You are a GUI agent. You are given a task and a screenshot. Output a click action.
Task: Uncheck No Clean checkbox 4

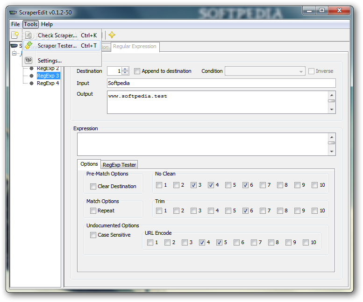click(211, 185)
